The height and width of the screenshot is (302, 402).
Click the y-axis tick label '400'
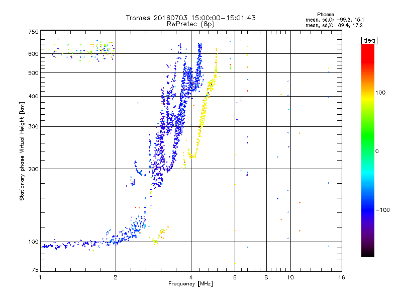tap(33, 96)
